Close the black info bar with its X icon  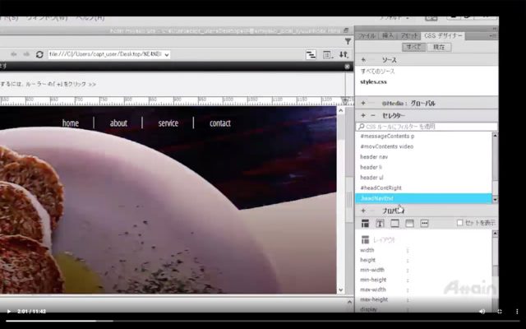coord(347,67)
